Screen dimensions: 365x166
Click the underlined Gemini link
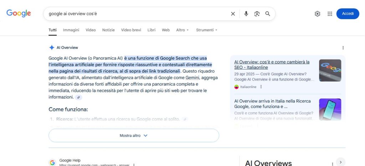(192, 78)
